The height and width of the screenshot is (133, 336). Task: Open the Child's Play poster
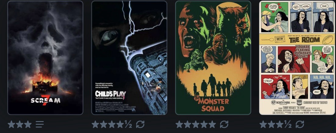[129, 58]
